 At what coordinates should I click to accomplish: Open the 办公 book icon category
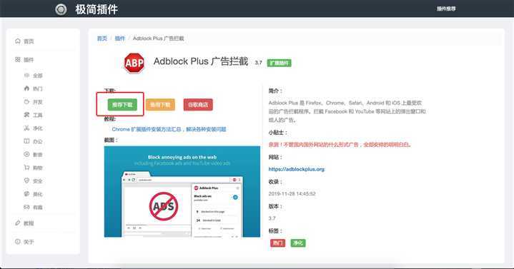pyautogui.click(x=27, y=141)
